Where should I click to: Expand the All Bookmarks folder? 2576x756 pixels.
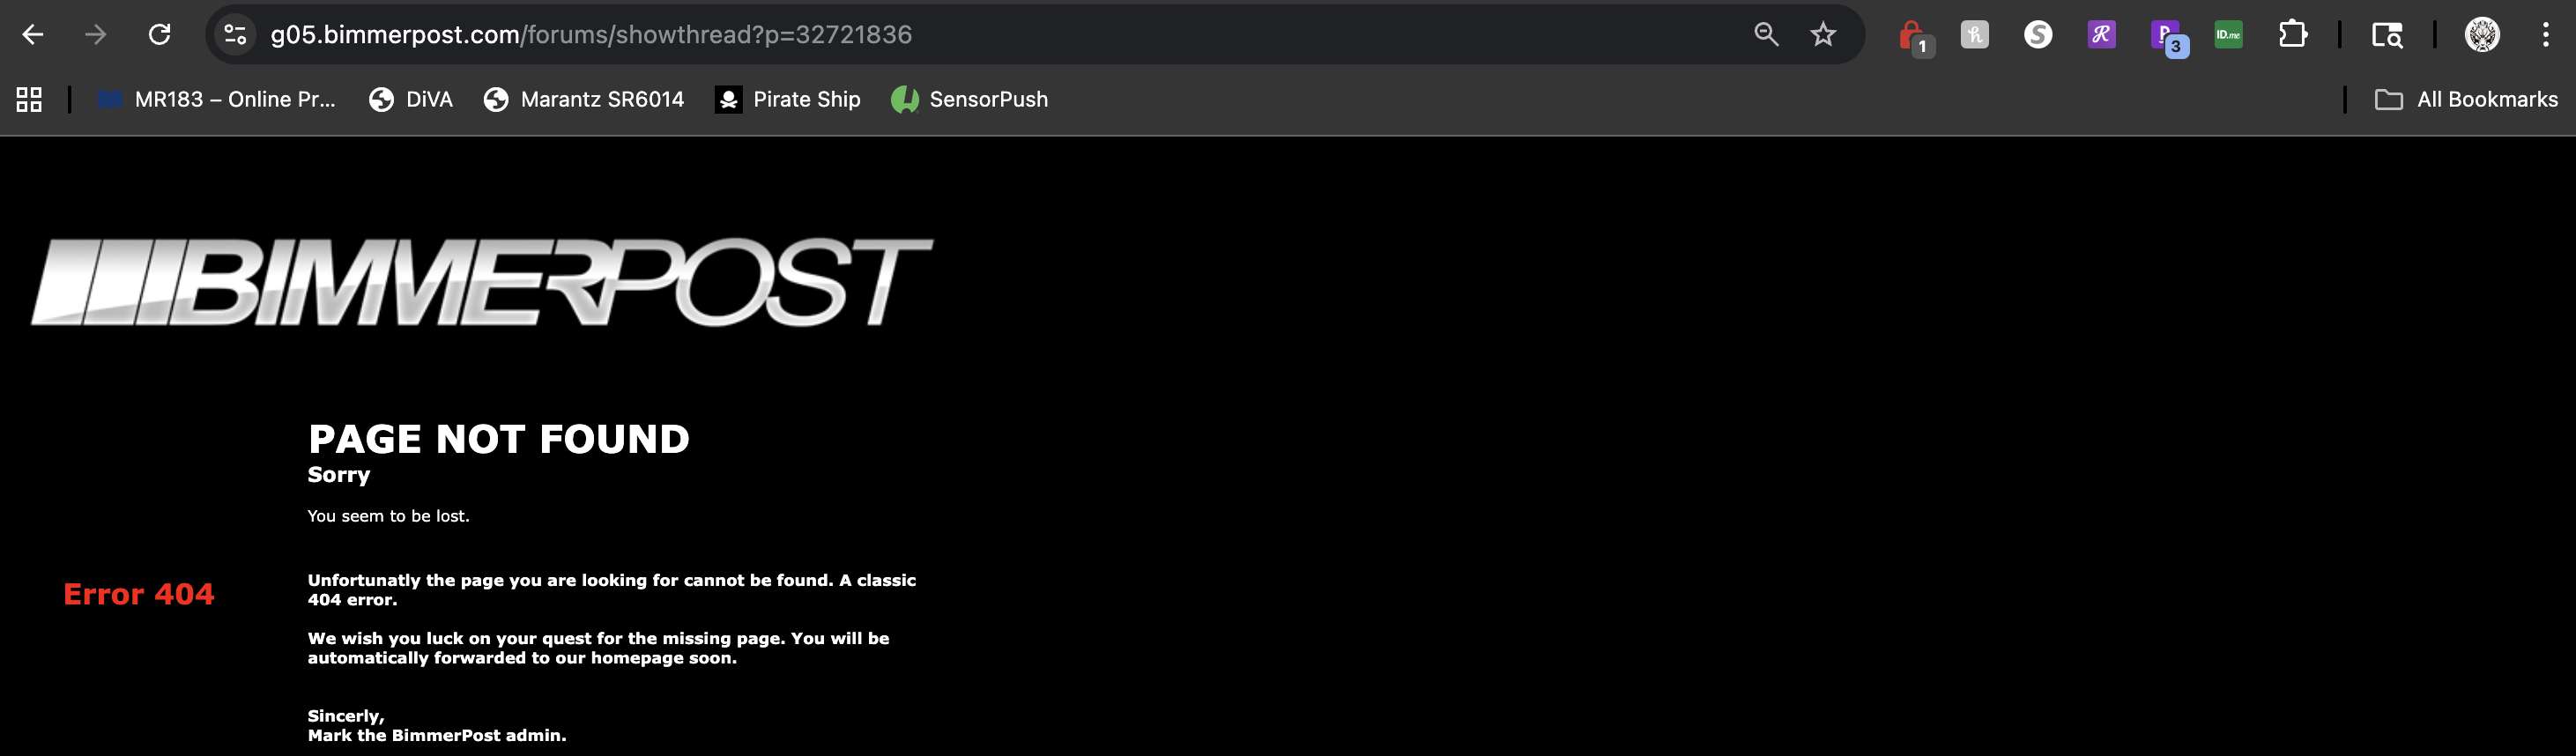(x=2466, y=100)
